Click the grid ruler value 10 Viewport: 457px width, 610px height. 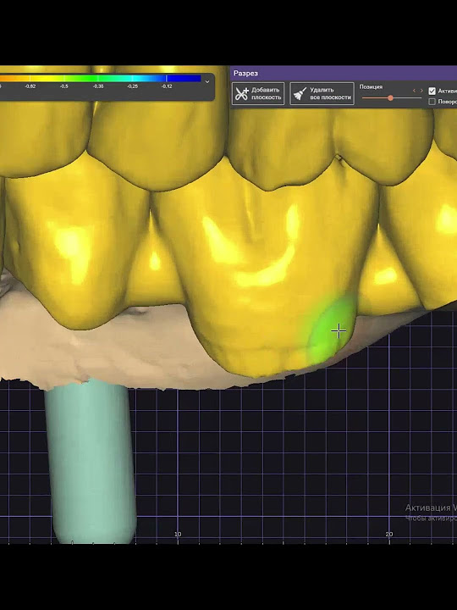[x=178, y=534]
